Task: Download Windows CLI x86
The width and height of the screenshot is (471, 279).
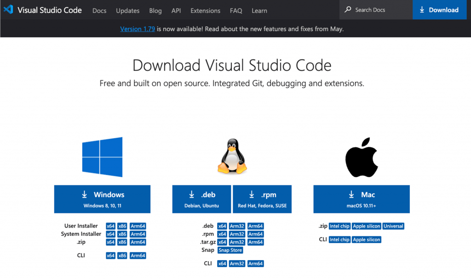Action: click(122, 256)
